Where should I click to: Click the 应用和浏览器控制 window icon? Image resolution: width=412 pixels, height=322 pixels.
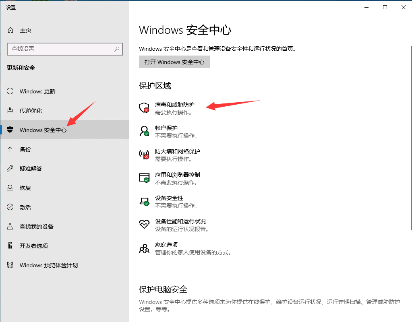tap(144, 178)
